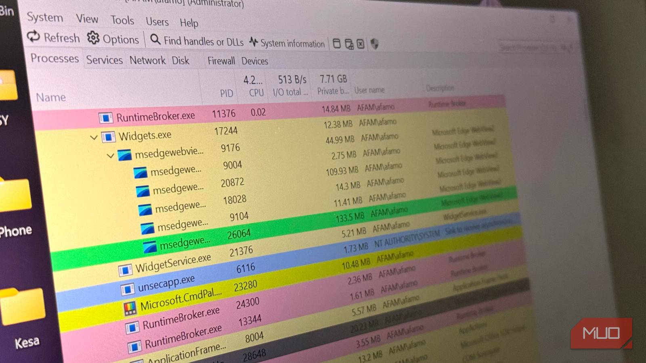
Task: Click the msedgewe... icon for PID 20872
Action: click(143, 191)
